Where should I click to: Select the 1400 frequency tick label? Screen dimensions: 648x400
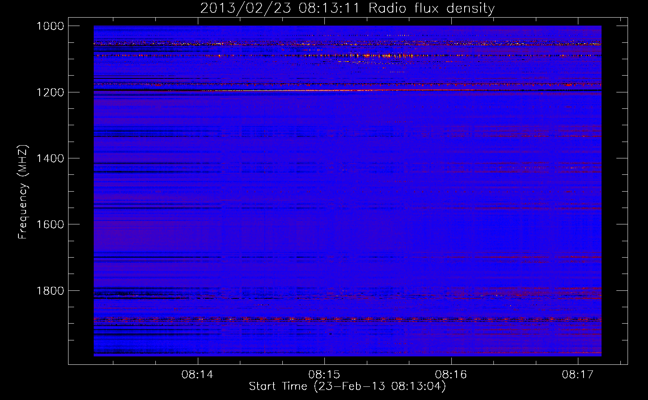(x=50, y=158)
